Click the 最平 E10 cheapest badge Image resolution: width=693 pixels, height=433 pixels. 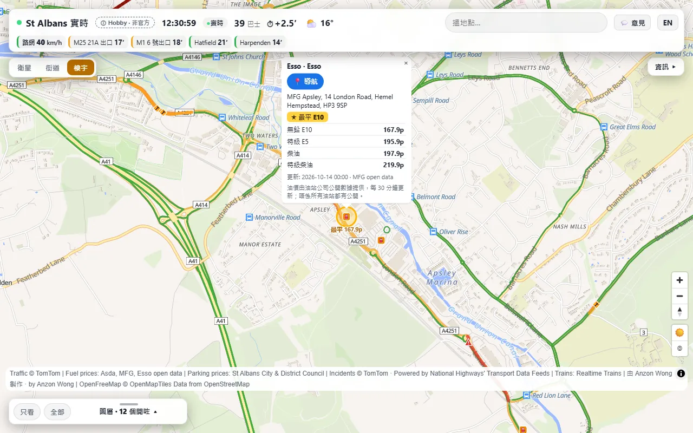[308, 117]
